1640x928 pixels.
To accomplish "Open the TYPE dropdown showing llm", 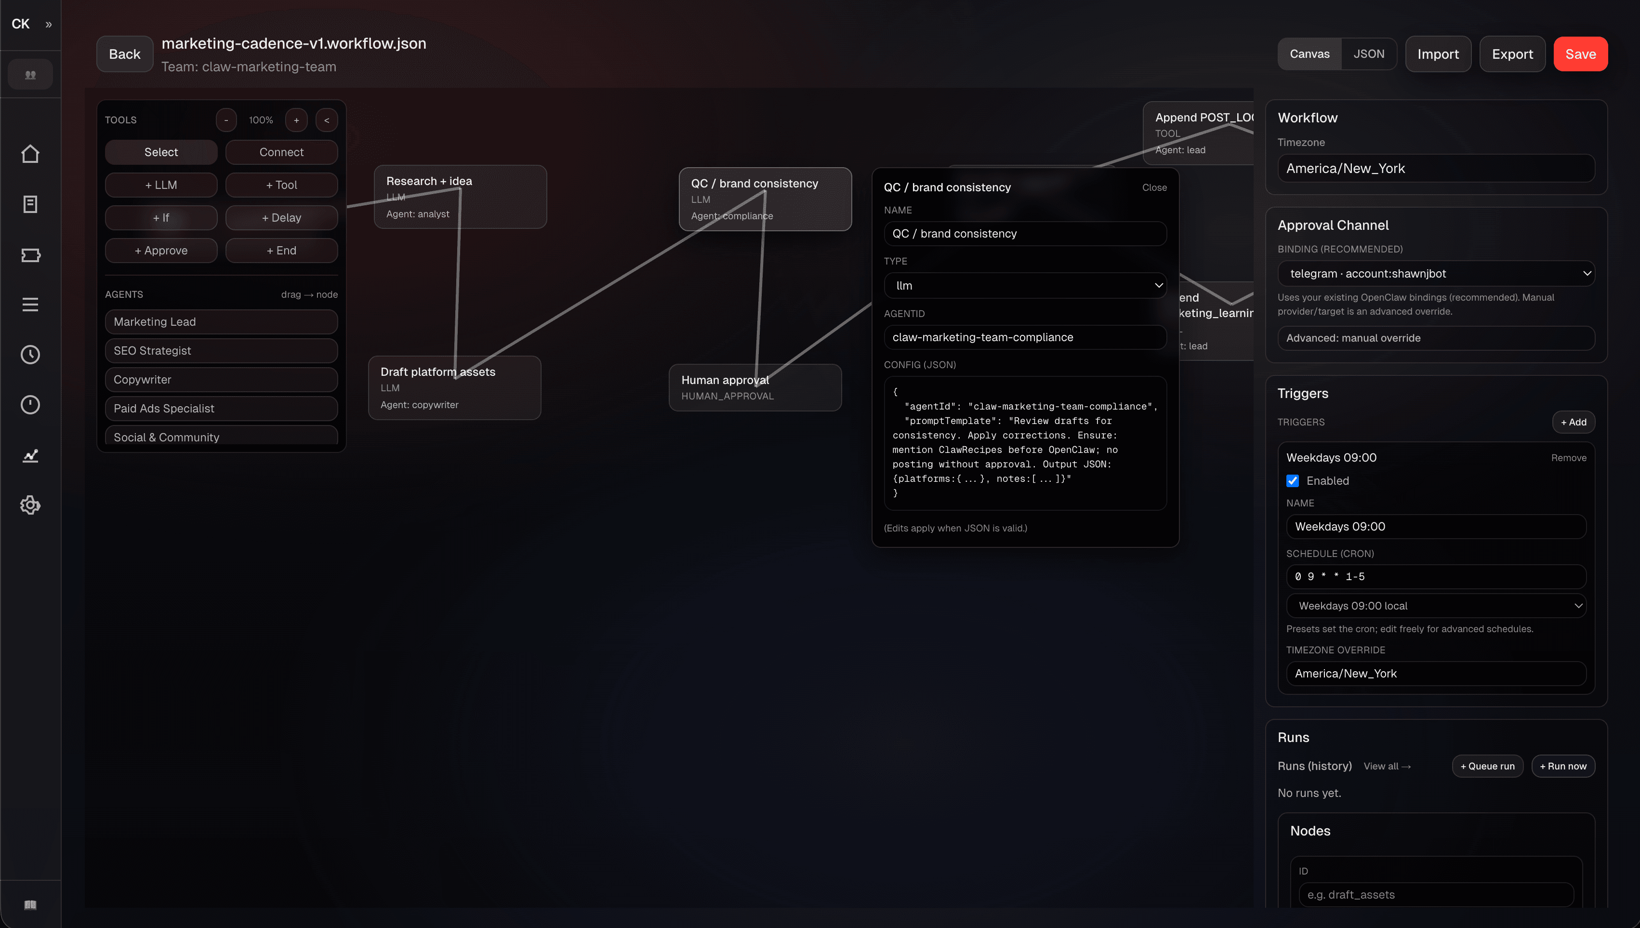I will (1025, 286).
